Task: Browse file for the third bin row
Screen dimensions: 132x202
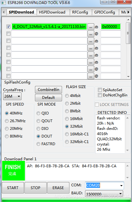Action: click(x=91, y=41)
